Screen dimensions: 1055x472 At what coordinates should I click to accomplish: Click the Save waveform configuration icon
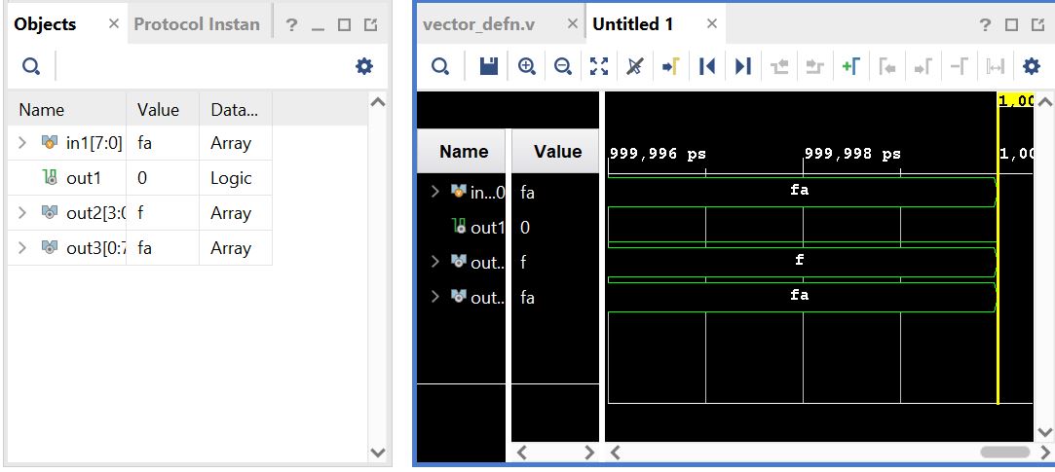click(488, 66)
